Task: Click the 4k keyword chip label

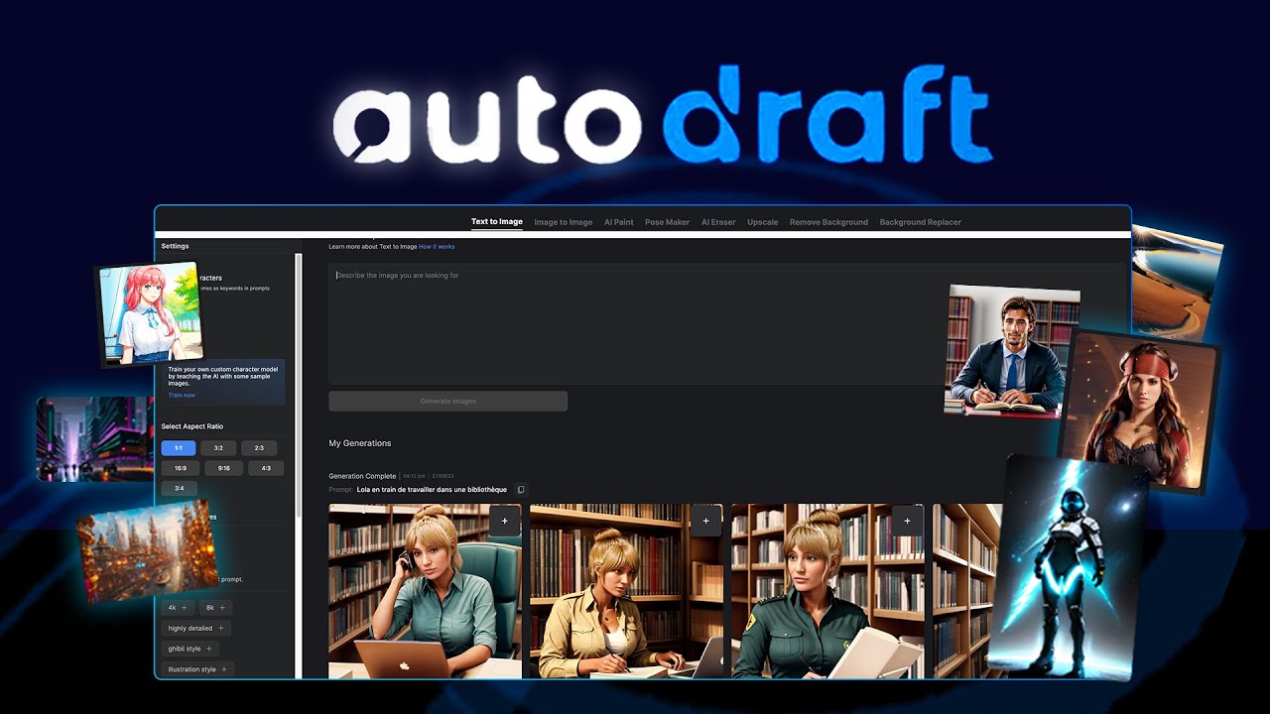Action: point(172,608)
